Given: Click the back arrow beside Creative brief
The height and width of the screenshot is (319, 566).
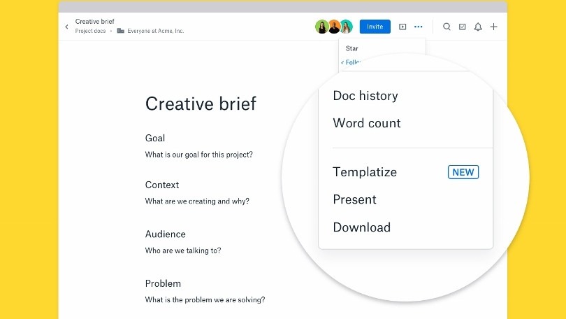Looking at the screenshot, I should click(x=67, y=27).
